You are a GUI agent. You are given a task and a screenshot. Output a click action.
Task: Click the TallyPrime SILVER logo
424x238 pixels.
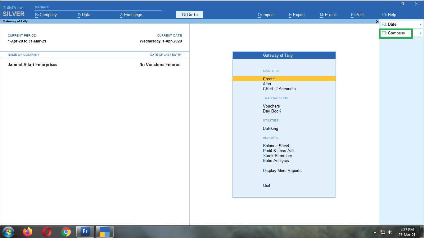13,12
